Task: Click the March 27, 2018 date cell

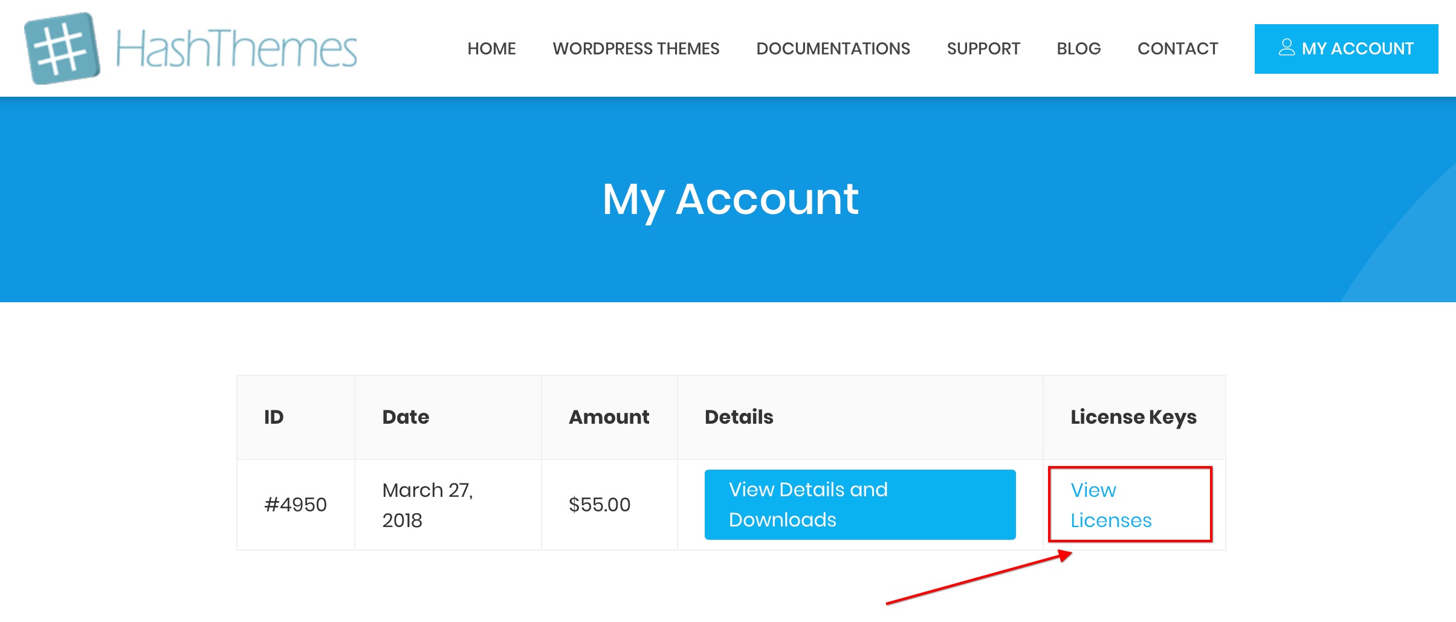Action: (x=427, y=505)
